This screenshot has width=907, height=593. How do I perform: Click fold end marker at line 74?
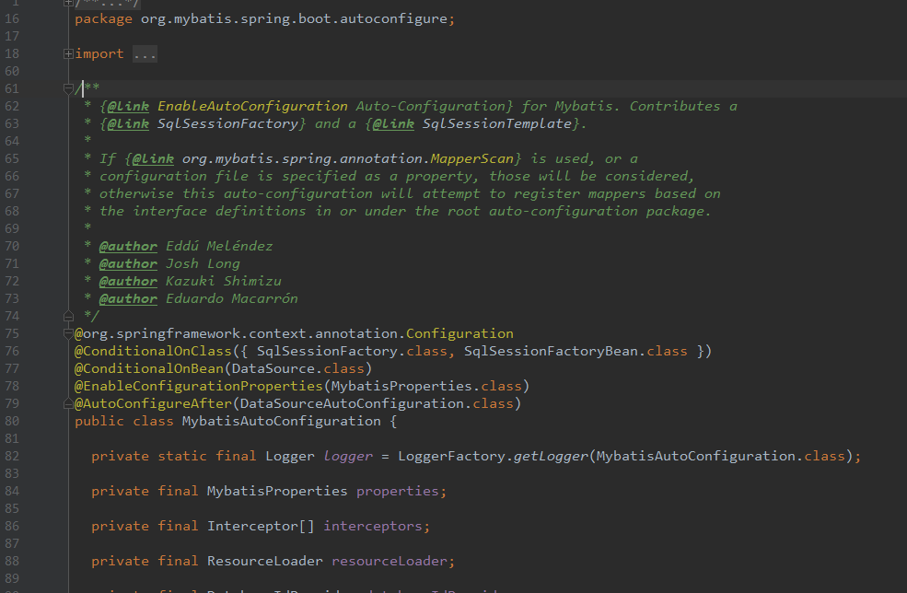tap(68, 316)
